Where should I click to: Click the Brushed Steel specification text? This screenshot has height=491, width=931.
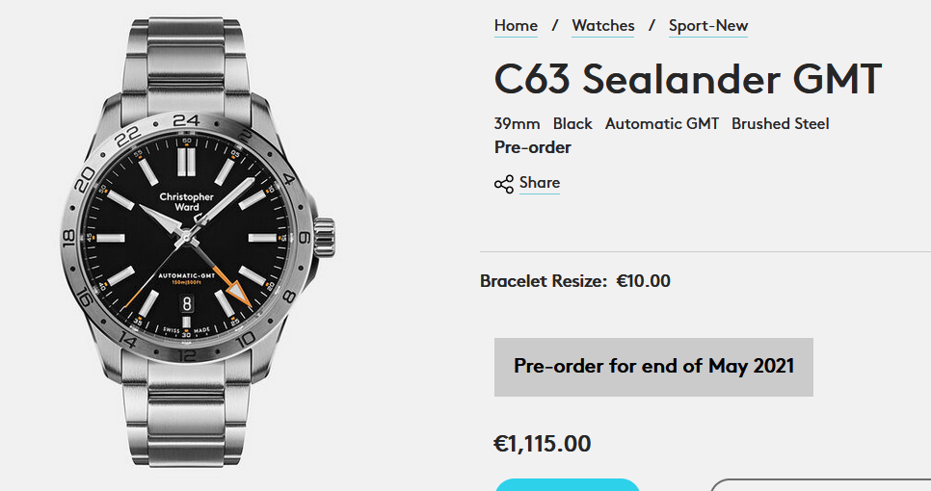click(780, 124)
